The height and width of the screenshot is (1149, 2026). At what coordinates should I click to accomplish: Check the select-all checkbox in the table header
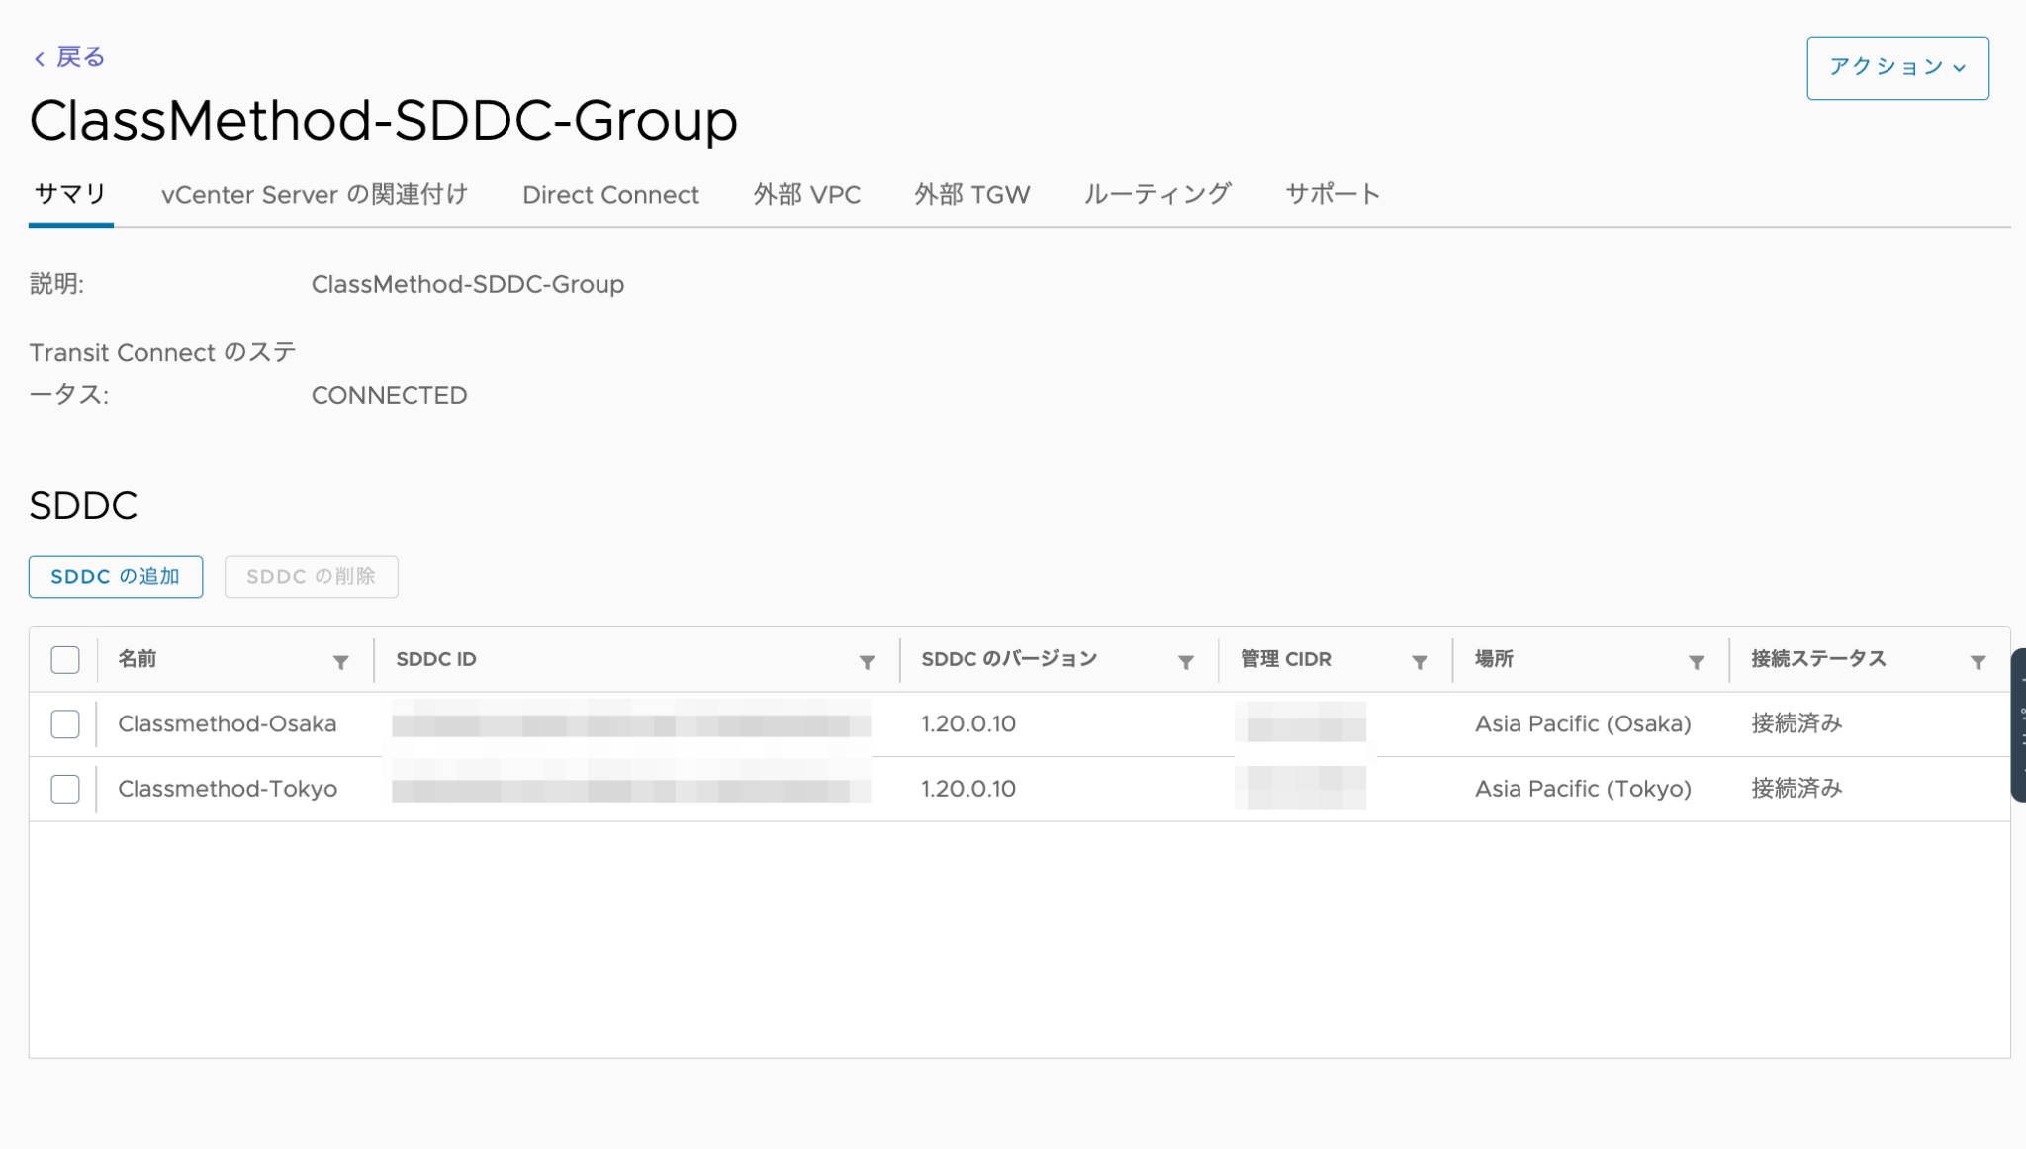(x=64, y=658)
